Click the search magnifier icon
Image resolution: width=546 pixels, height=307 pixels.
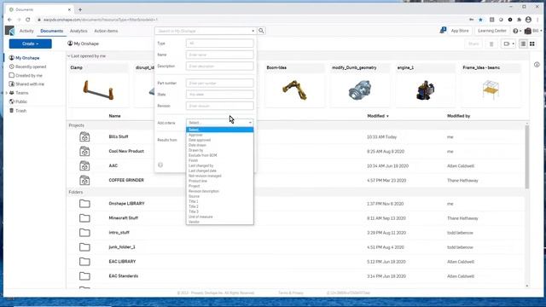coord(261,31)
